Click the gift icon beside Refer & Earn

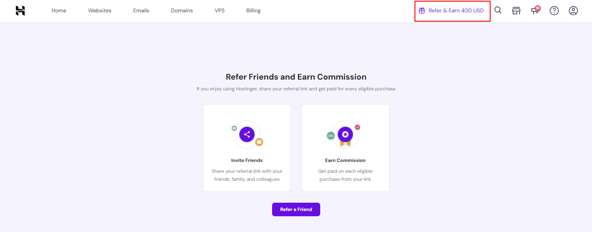(x=422, y=11)
